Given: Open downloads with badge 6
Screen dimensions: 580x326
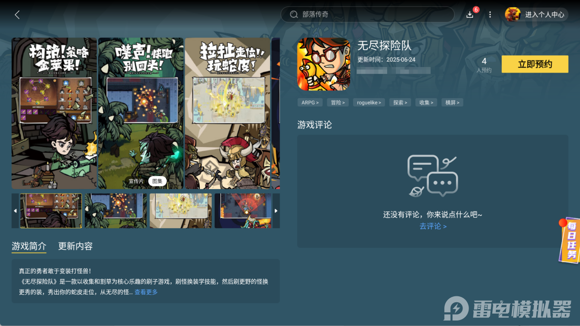Looking at the screenshot, I should (x=470, y=14).
